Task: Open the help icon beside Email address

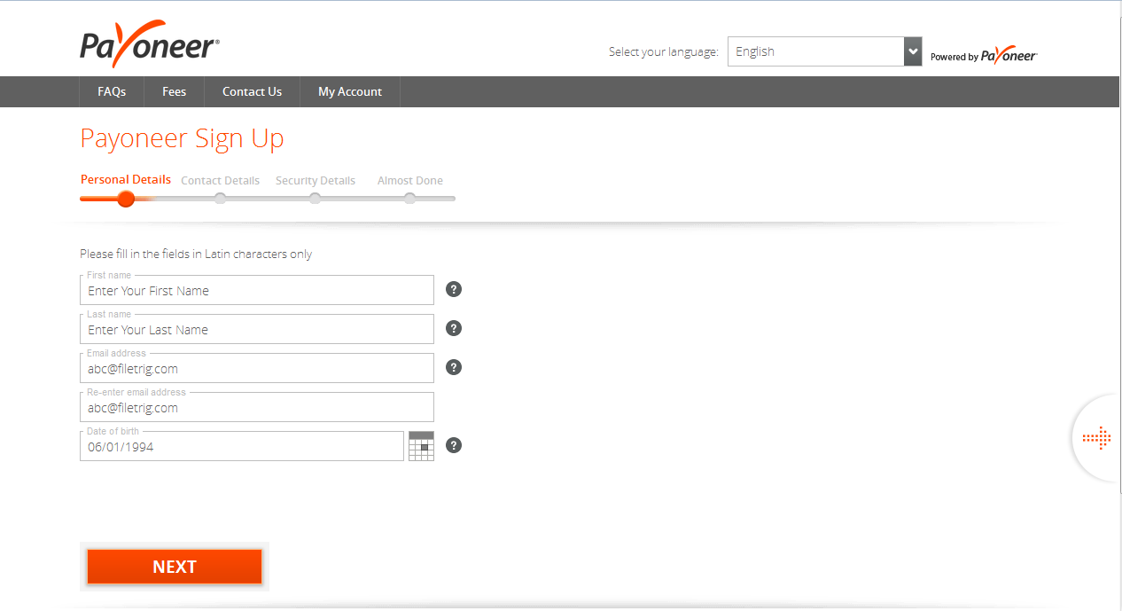Action: point(454,367)
